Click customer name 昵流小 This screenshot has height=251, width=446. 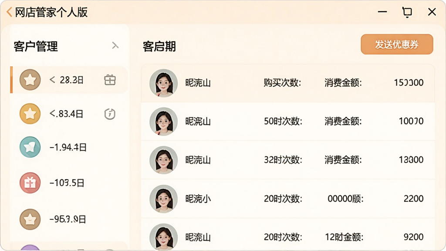[x=198, y=199]
